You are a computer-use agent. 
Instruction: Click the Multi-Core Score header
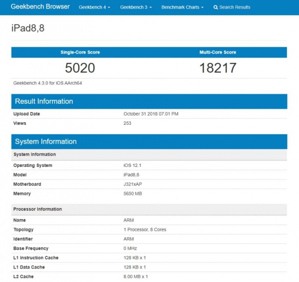(x=218, y=52)
